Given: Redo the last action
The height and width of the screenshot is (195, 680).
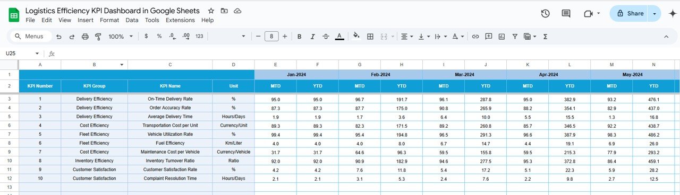Looking at the screenshot, I should pyautogui.click(x=72, y=37).
